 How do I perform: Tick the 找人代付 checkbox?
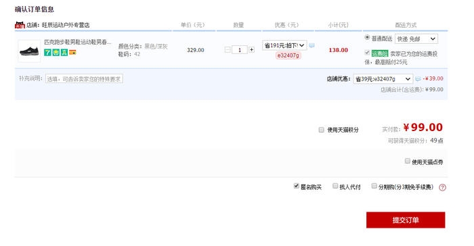pyautogui.click(x=335, y=186)
